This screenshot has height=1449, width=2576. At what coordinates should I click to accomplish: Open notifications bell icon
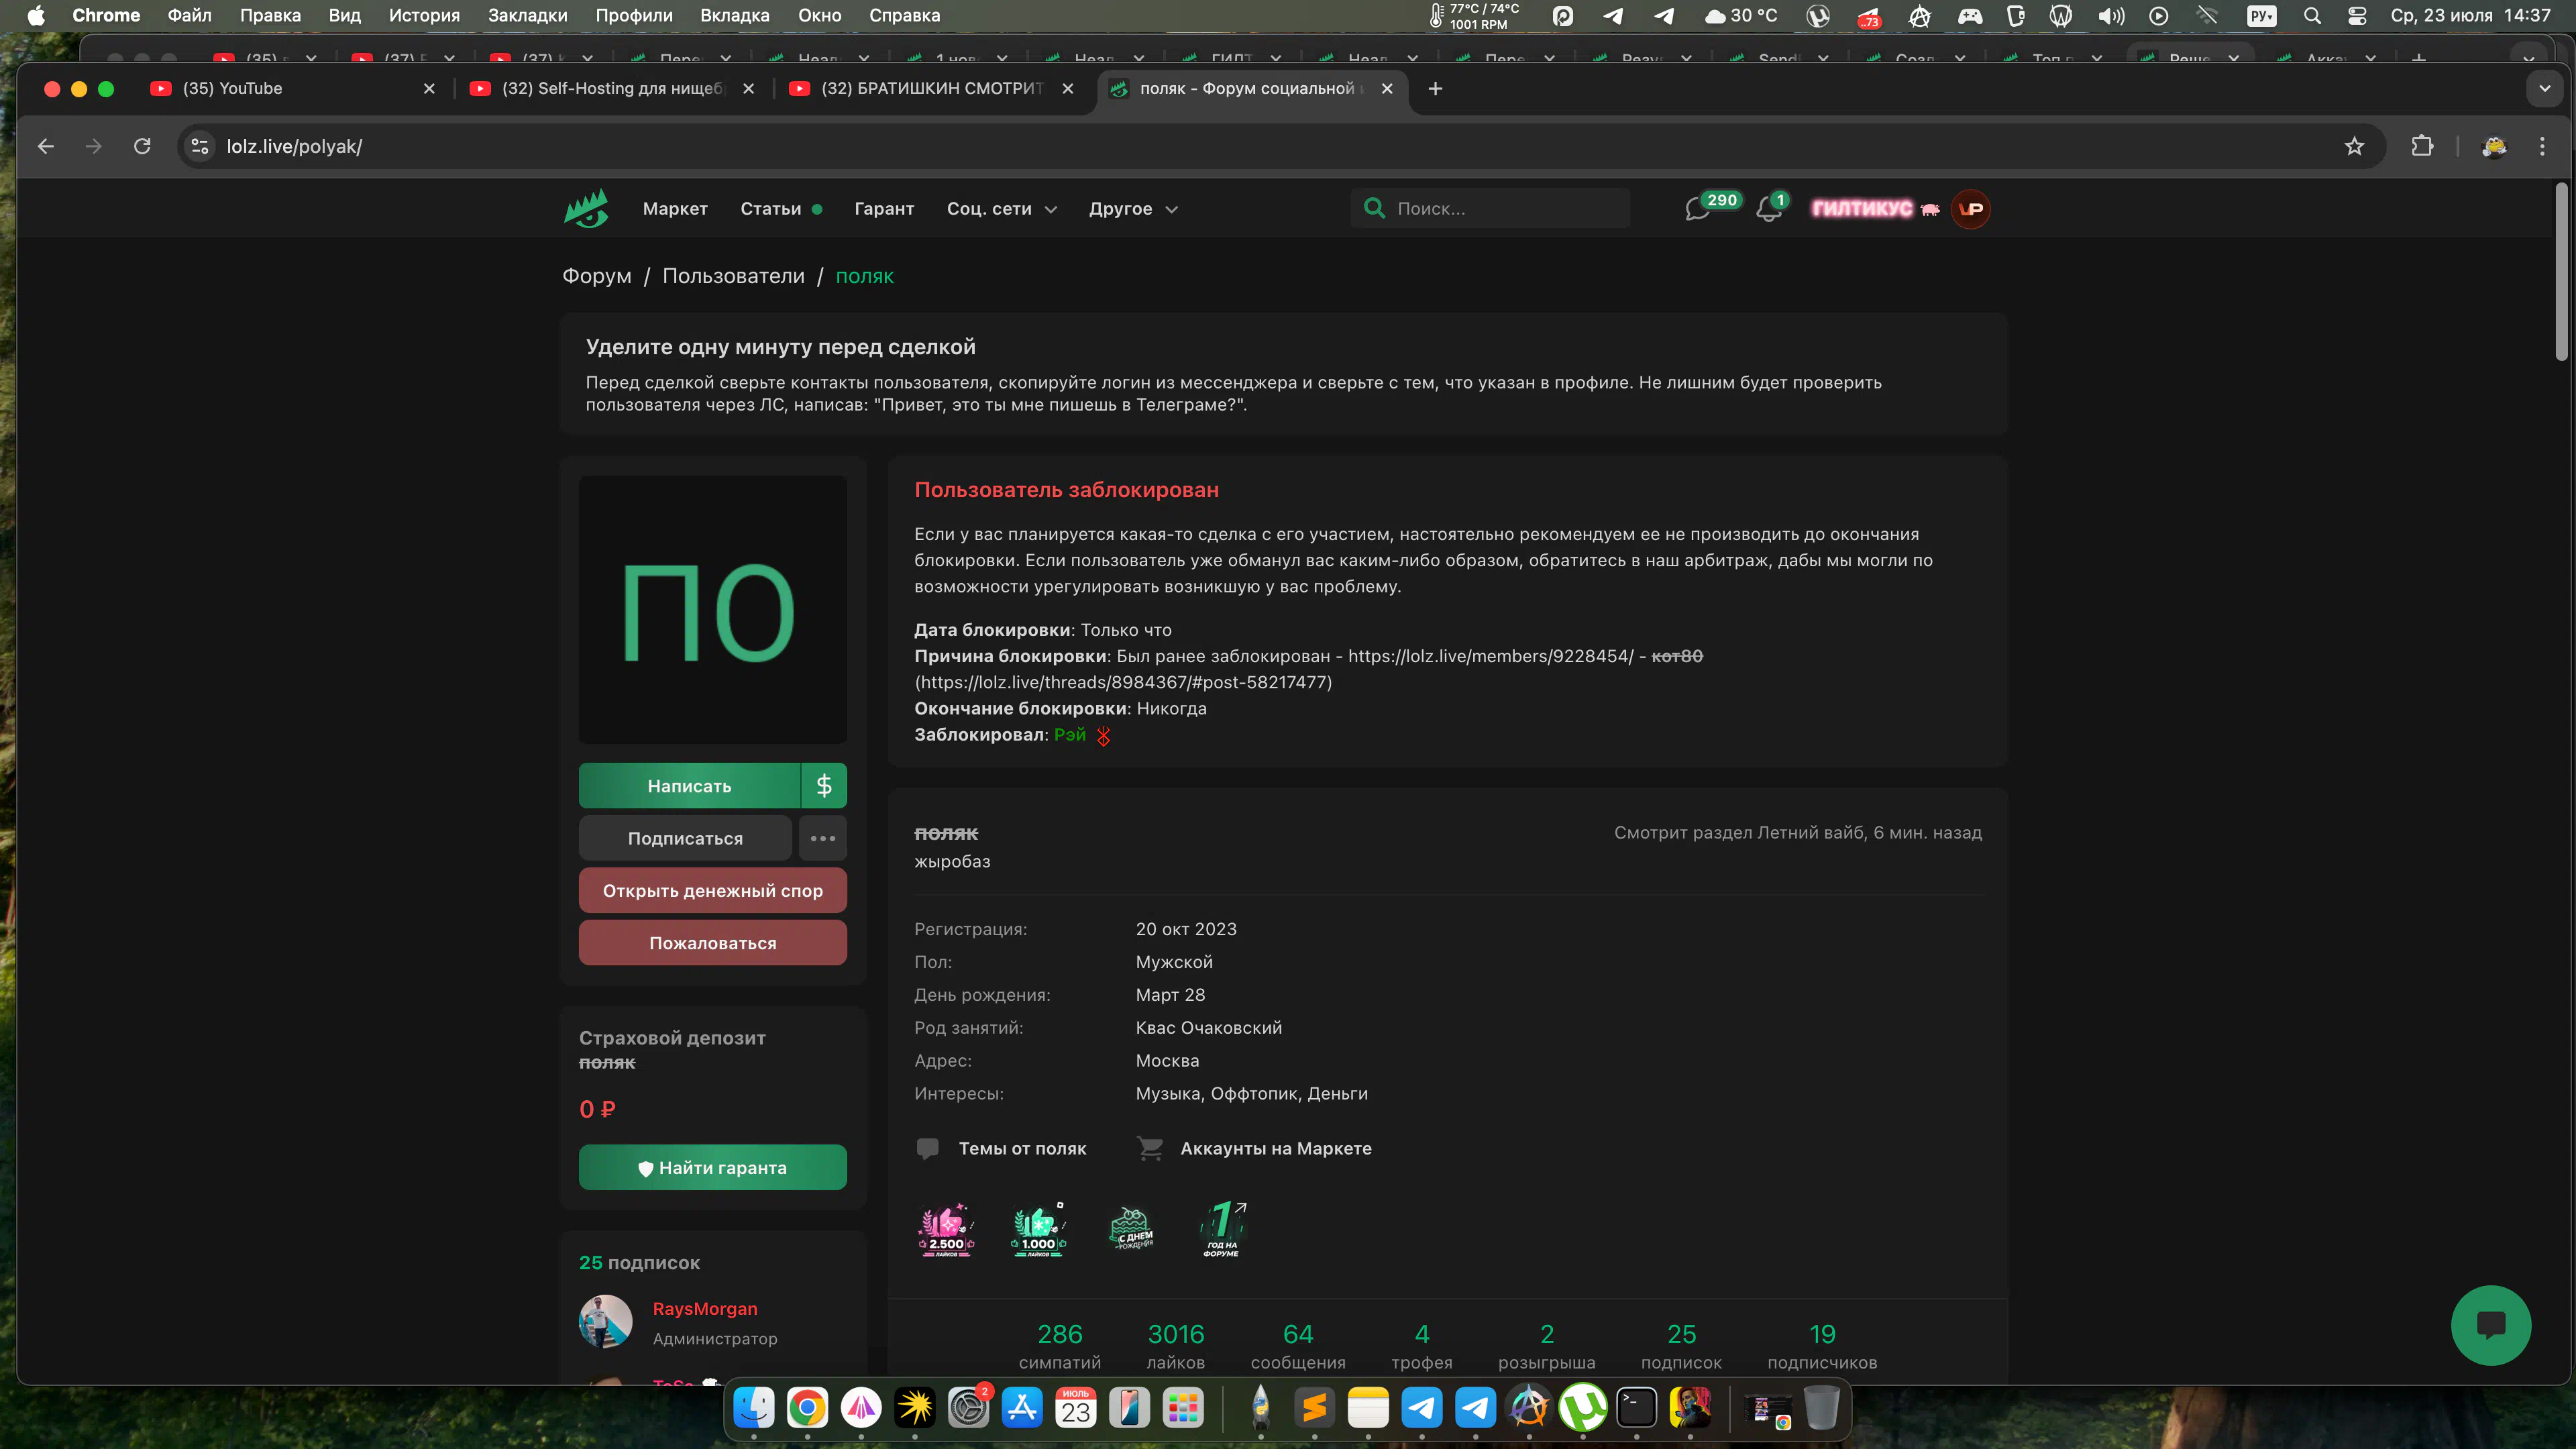pyautogui.click(x=1768, y=209)
